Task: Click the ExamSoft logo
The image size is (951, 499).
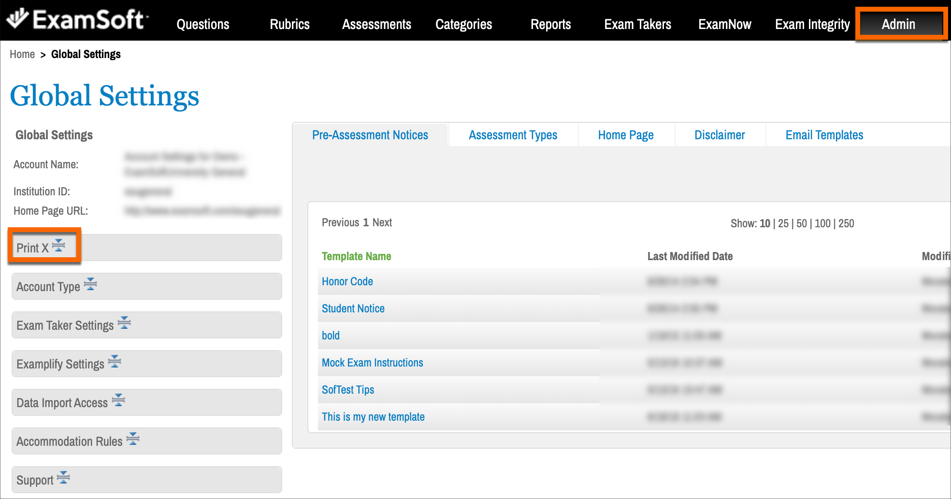Action: coord(77,20)
